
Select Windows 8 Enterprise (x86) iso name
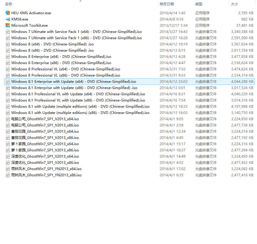tap(61, 63)
